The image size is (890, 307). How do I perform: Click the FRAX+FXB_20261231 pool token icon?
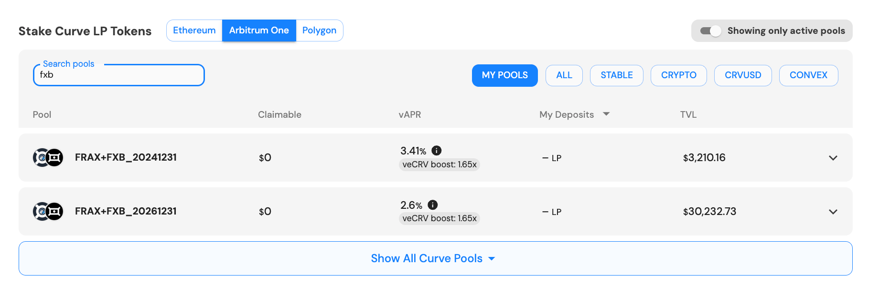[x=48, y=211]
